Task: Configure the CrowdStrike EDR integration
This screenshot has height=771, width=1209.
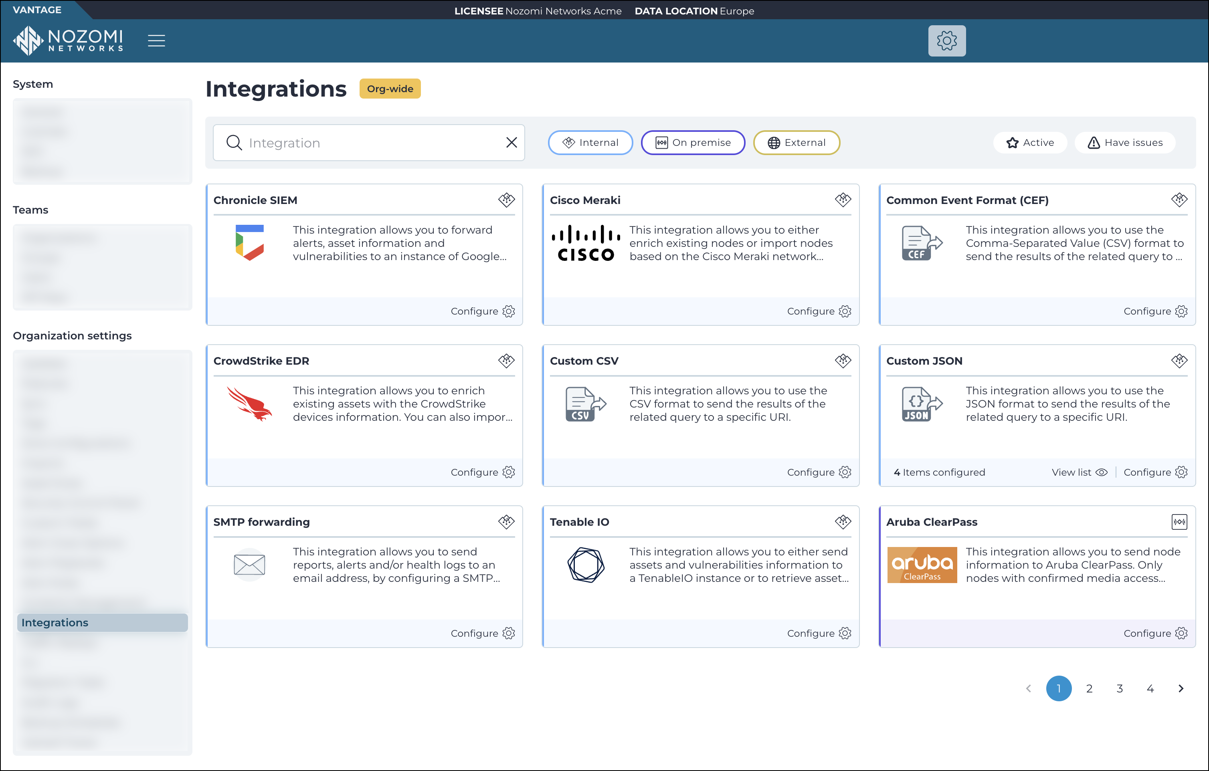Action: [483, 472]
